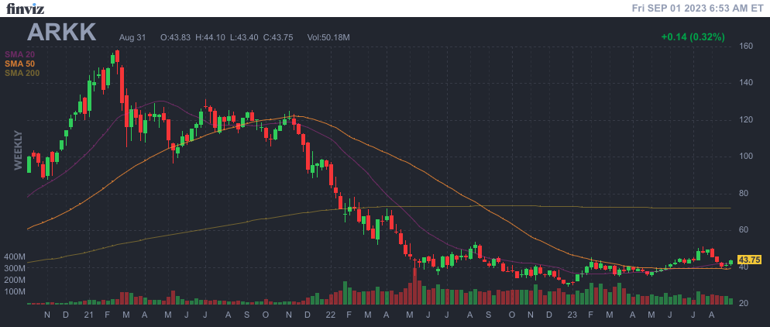
Task: Click the Aug 31 date label
Action: click(x=132, y=37)
